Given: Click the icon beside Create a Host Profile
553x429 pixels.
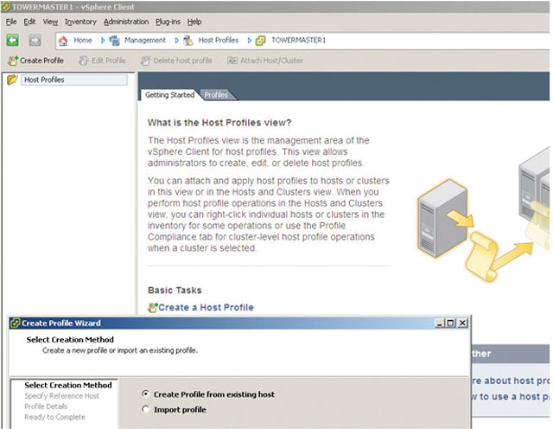Looking at the screenshot, I should pyautogui.click(x=152, y=308).
